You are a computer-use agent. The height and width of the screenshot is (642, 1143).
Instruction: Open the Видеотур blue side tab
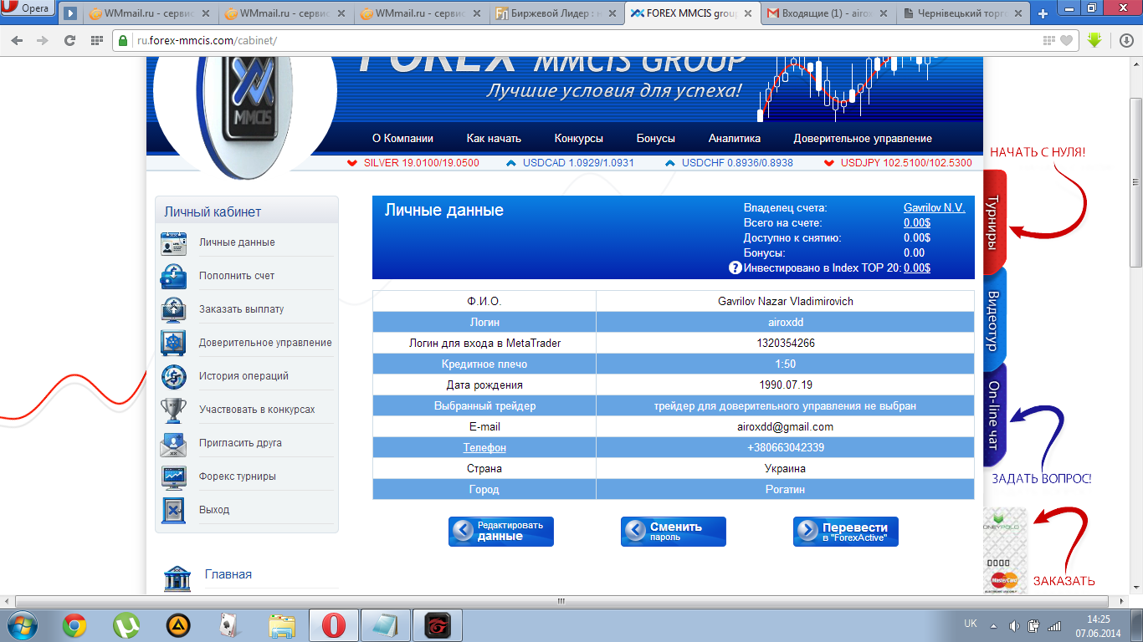point(994,318)
